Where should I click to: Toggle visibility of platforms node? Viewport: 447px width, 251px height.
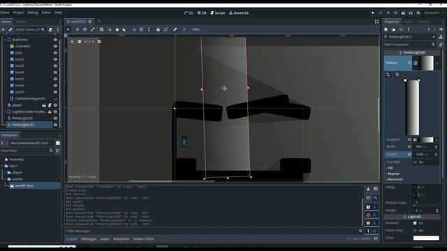tap(55, 40)
